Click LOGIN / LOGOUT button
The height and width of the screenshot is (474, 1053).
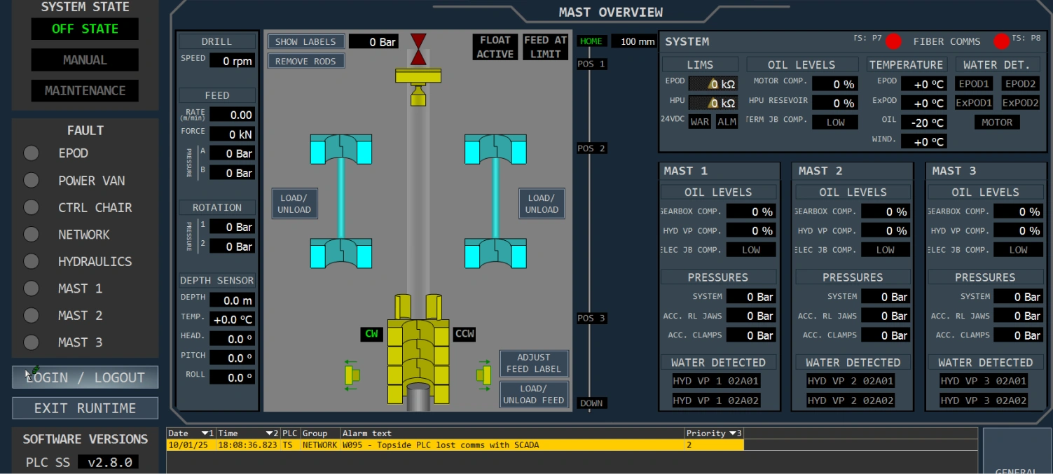[85, 377]
